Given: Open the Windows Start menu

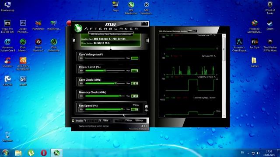Looking at the screenshot, I should coord(5,153).
